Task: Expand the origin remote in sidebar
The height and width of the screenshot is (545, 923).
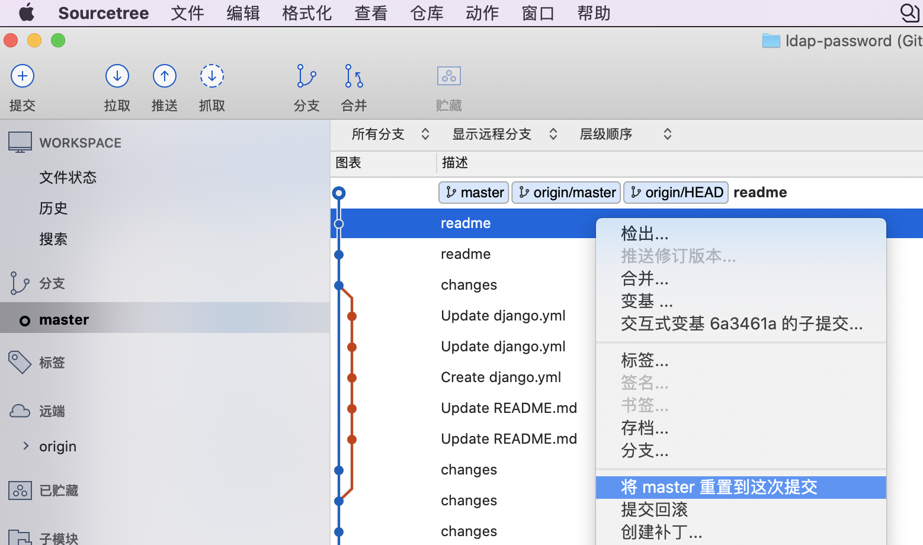Action: [25, 445]
